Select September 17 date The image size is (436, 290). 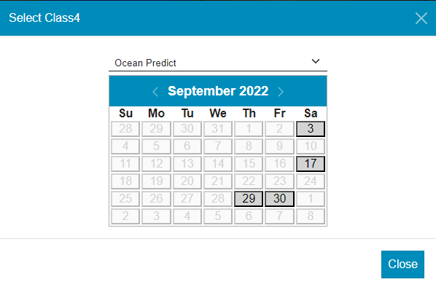311,164
